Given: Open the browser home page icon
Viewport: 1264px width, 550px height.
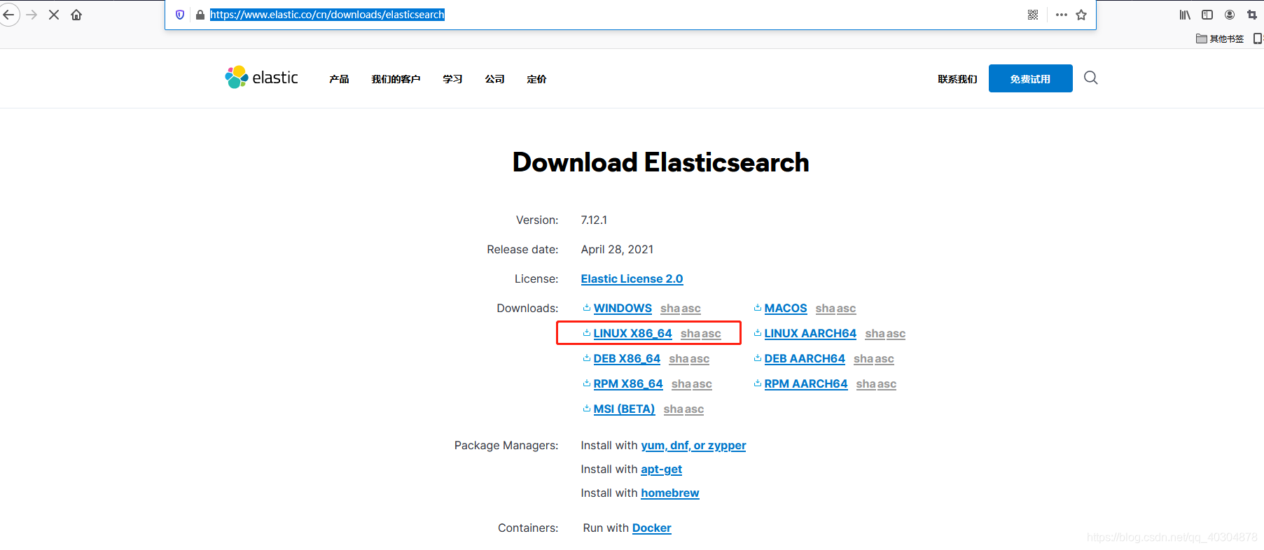Looking at the screenshot, I should [76, 15].
